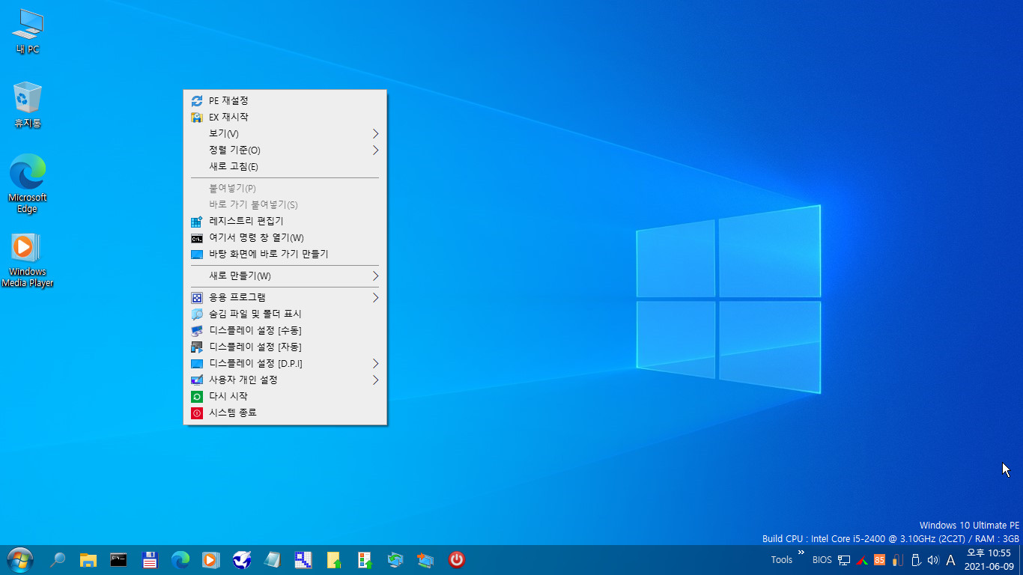
Task: Expand the 사용자 개인 설정 submenu
Action: [x=285, y=380]
